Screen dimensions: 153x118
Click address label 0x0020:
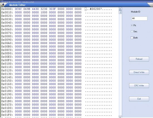click(7, 16)
